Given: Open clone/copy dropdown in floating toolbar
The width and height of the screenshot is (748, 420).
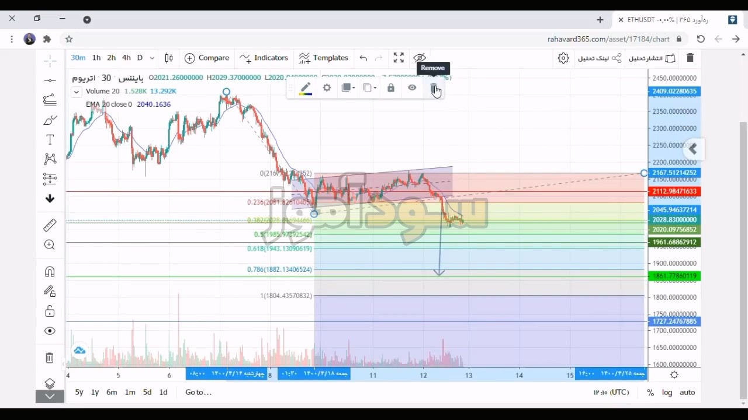Looking at the screenshot, I should (x=369, y=87).
